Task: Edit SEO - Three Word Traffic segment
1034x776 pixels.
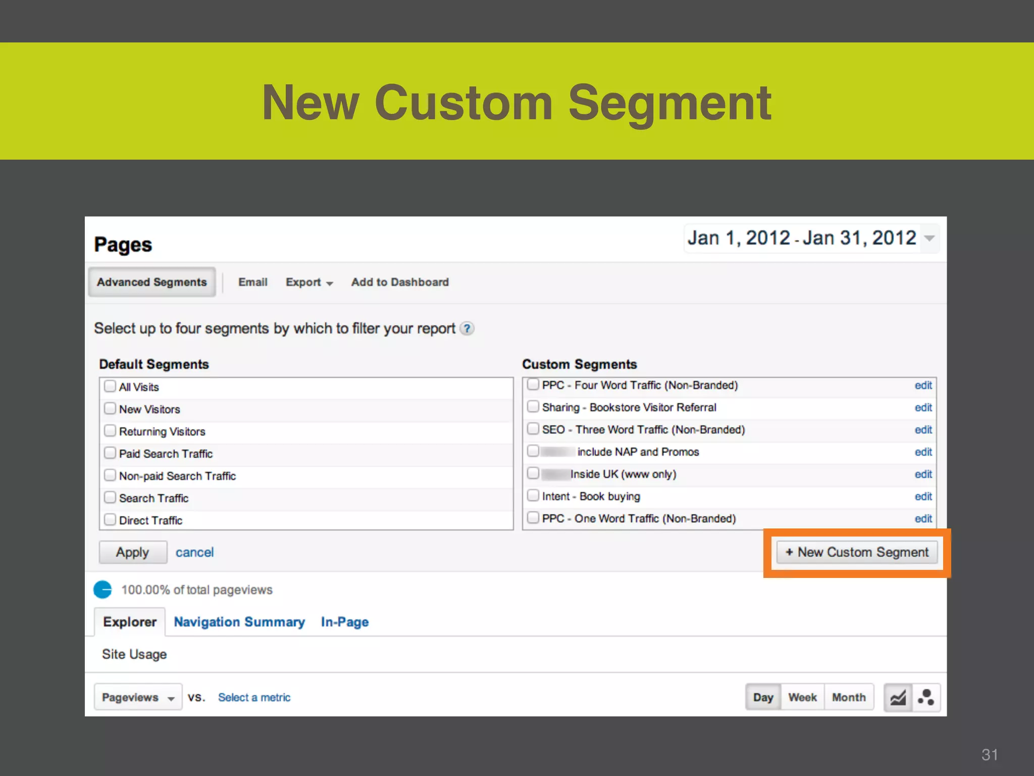Action: pyautogui.click(x=923, y=430)
